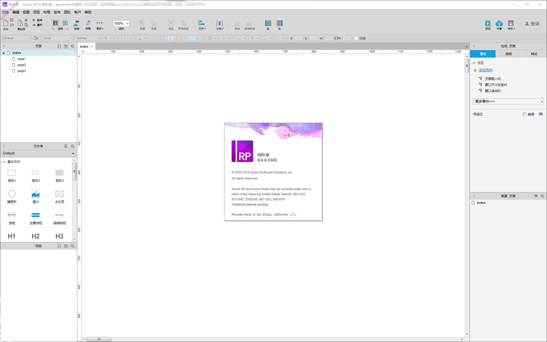Select the 连接 connector tool
The height and width of the screenshot is (342, 547).
click(77, 23)
